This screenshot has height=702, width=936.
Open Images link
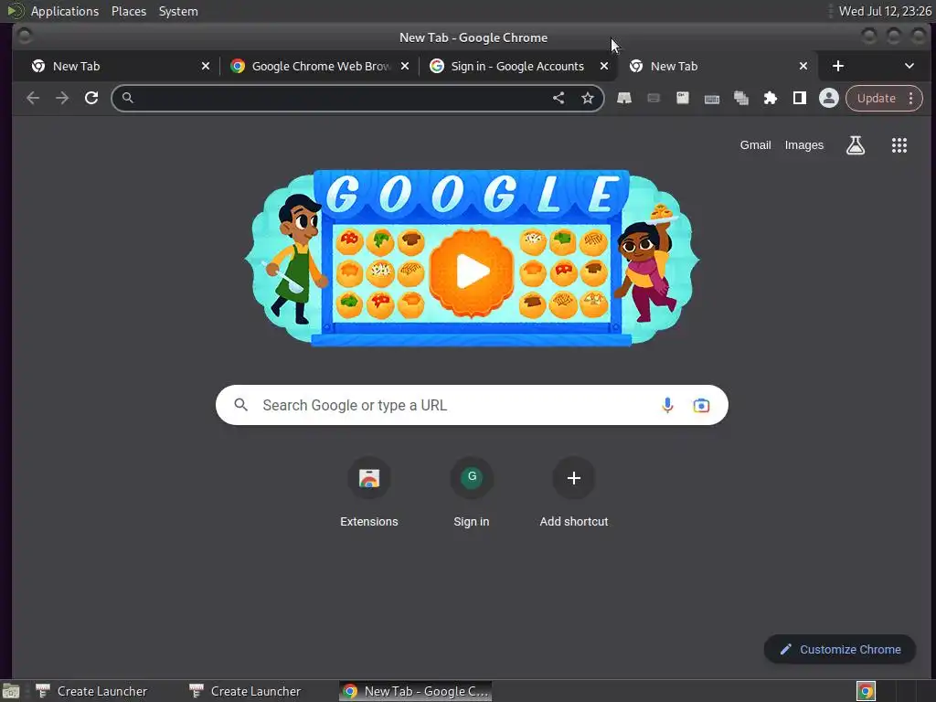pyautogui.click(x=803, y=145)
